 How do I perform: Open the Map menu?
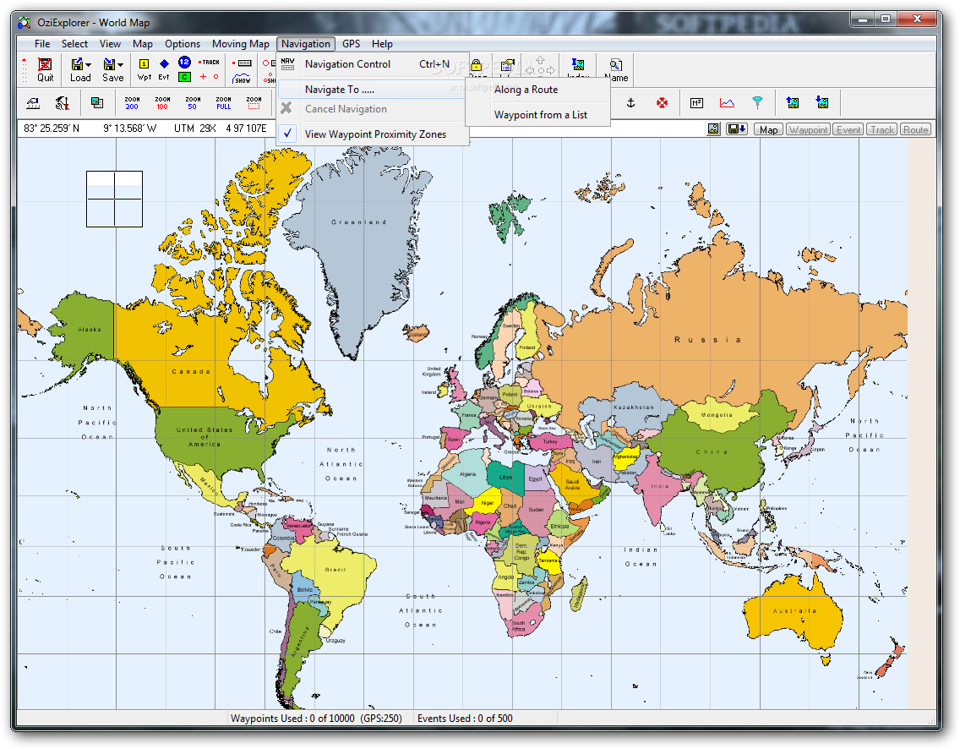point(143,43)
